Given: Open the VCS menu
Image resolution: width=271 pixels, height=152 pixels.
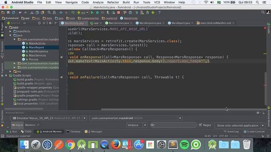Looking at the screenshot, I should click(x=157, y=3).
